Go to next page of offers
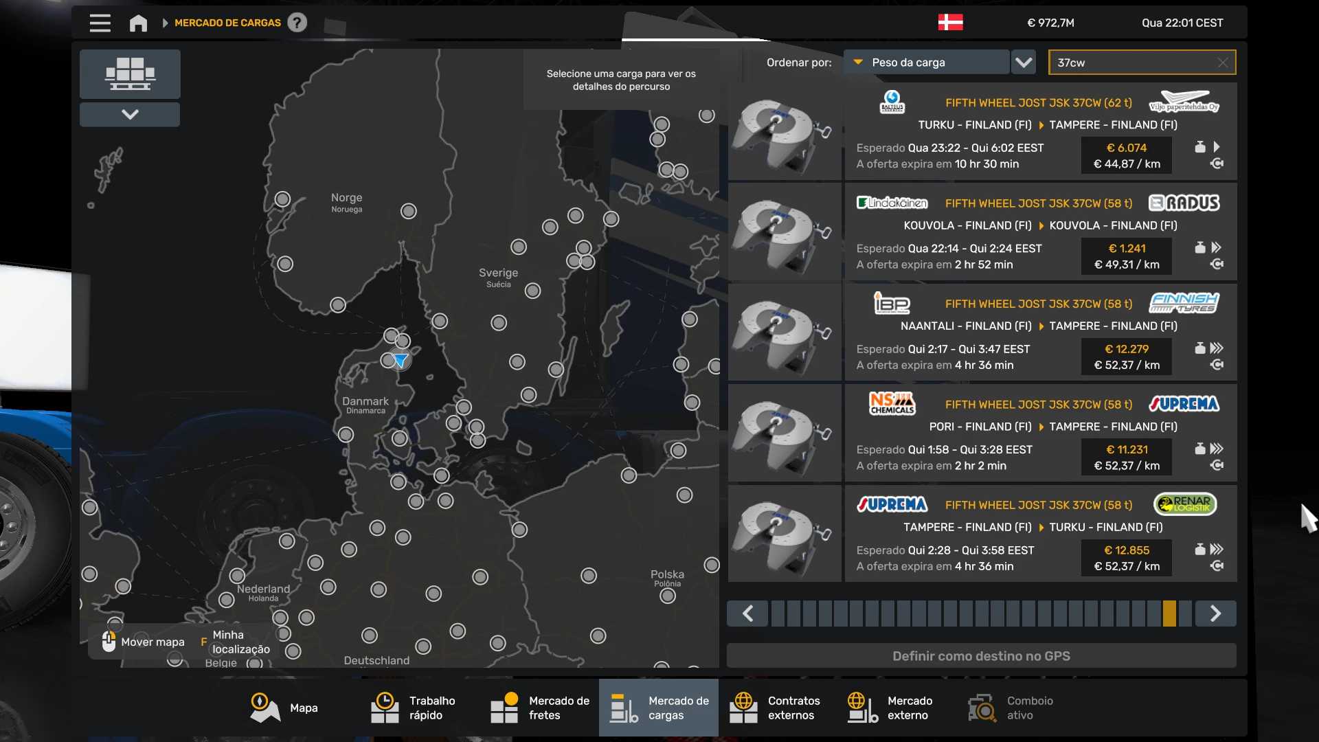 (1215, 613)
